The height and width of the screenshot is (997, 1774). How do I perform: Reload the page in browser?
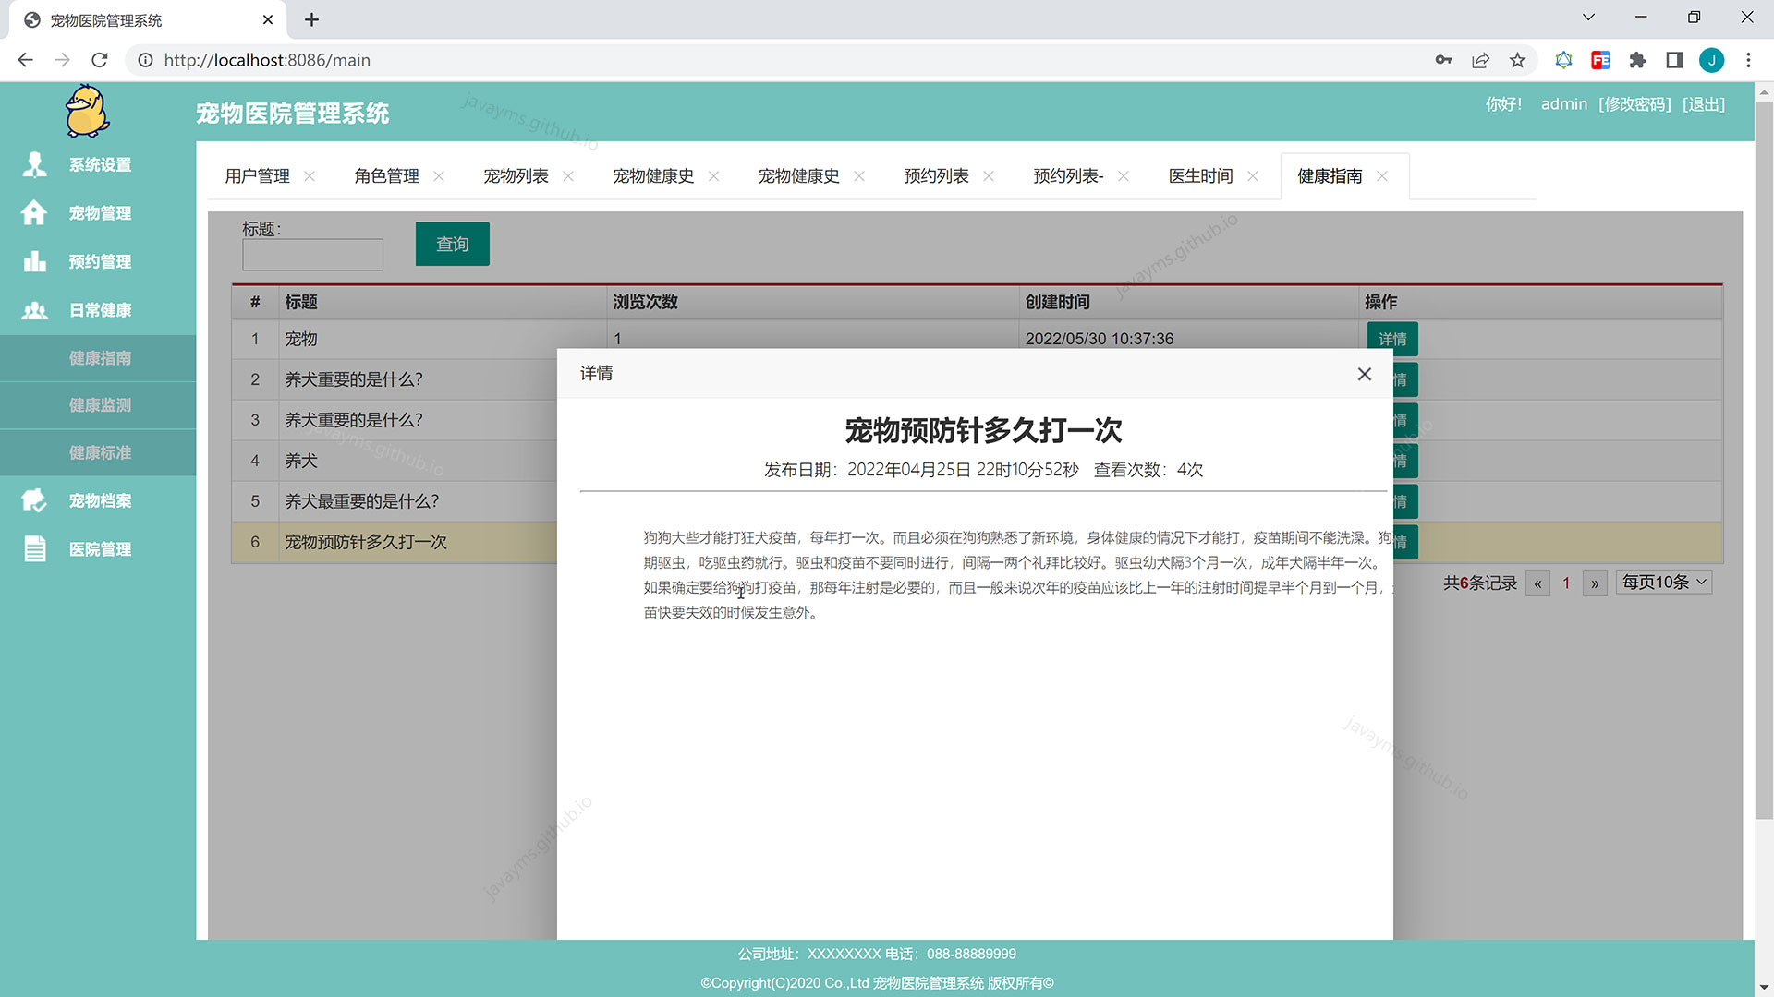tap(100, 60)
